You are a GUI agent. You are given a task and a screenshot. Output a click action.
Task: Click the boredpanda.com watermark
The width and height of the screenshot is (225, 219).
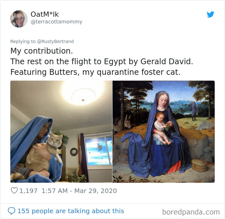click(x=191, y=212)
